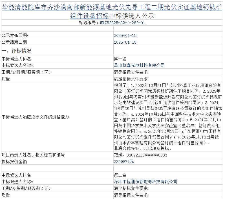Select the end date 2025-04-18
The height and width of the screenshot is (199, 225).
tap(125, 42)
